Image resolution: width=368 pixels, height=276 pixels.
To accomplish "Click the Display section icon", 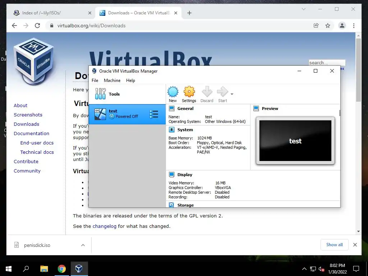I will (171, 174).
